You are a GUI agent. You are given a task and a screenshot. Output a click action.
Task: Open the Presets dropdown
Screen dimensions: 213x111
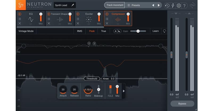[136, 5]
